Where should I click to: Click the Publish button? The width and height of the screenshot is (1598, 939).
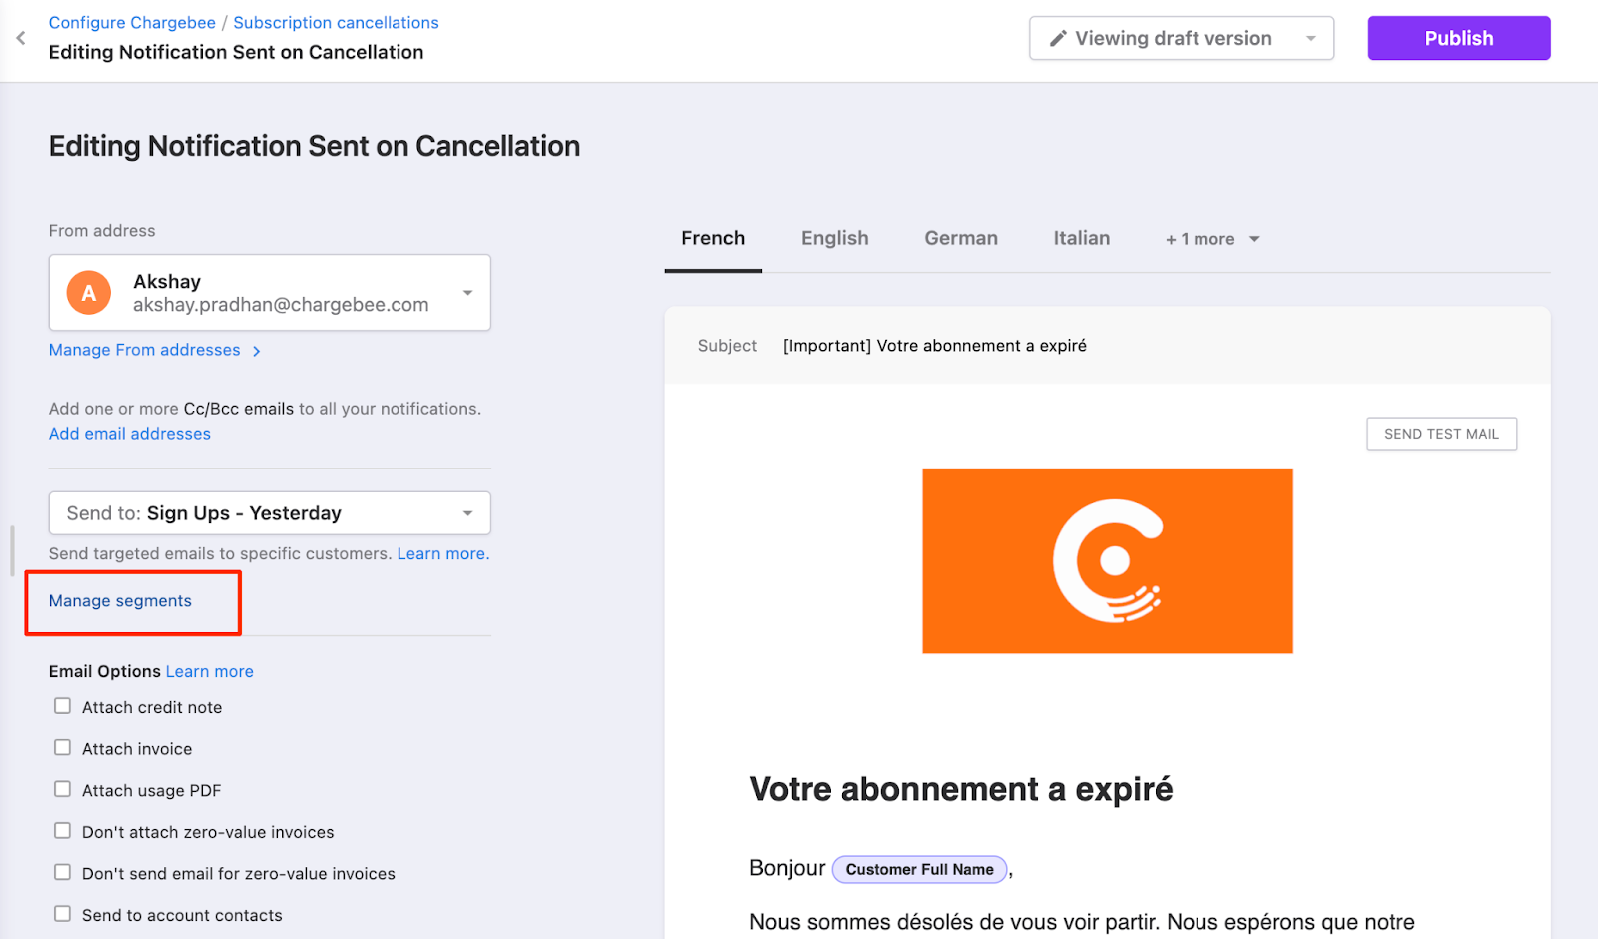[x=1459, y=38]
